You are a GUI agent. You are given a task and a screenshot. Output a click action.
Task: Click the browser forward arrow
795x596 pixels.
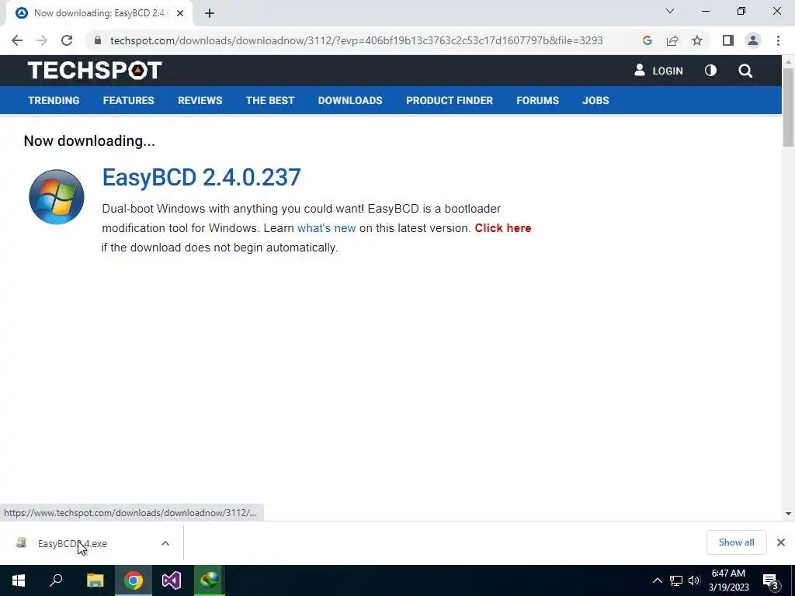(x=42, y=40)
